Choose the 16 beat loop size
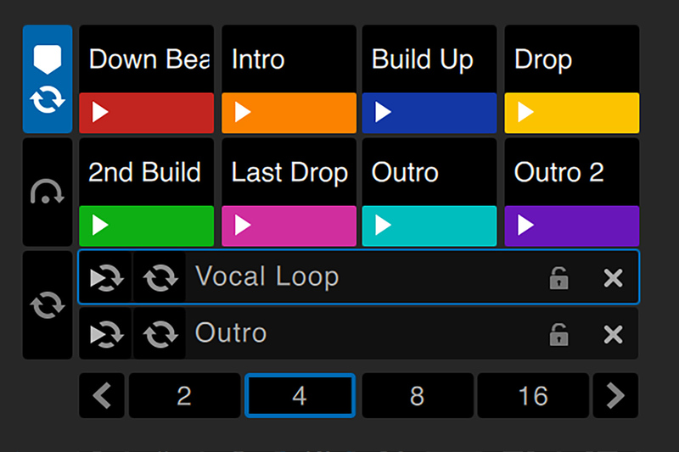 point(533,396)
